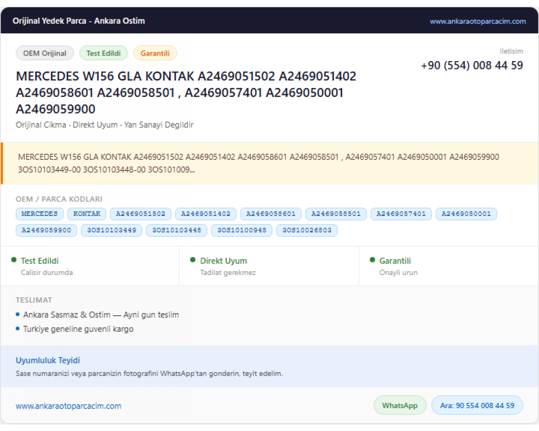Click the green dot beside Garantili feature
The width and height of the screenshot is (539, 431).
pyautogui.click(x=372, y=260)
